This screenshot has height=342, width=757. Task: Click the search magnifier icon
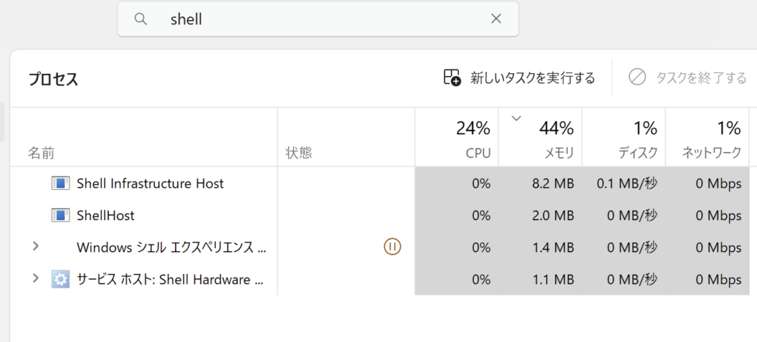[x=140, y=19]
